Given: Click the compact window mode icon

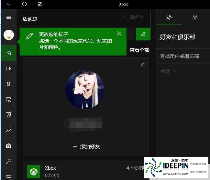Looking at the screenshot, I should coord(40,4).
